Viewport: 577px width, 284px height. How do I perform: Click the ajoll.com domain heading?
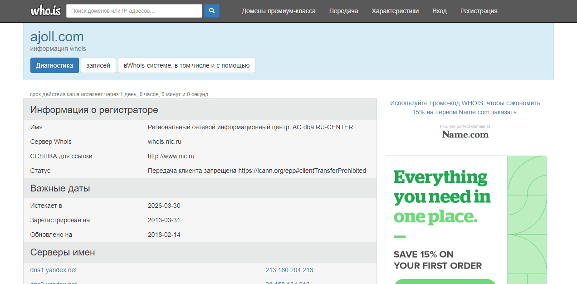click(x=57, y=37)
